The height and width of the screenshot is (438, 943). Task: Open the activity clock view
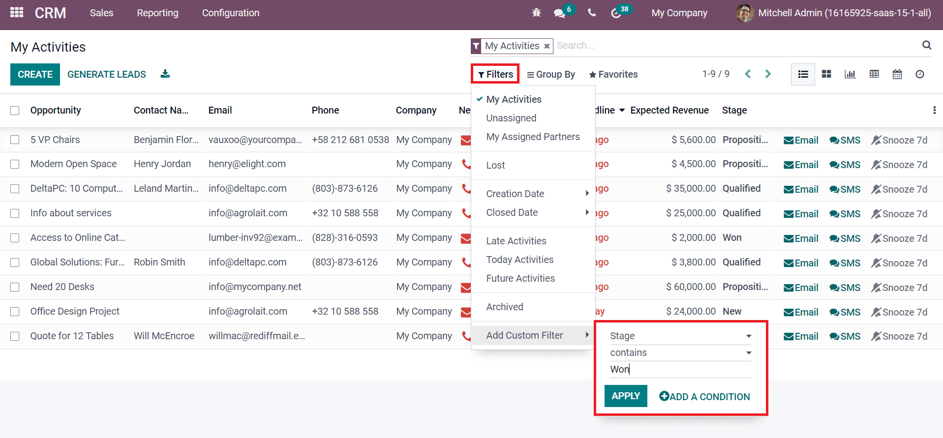[x=920, y=74]
